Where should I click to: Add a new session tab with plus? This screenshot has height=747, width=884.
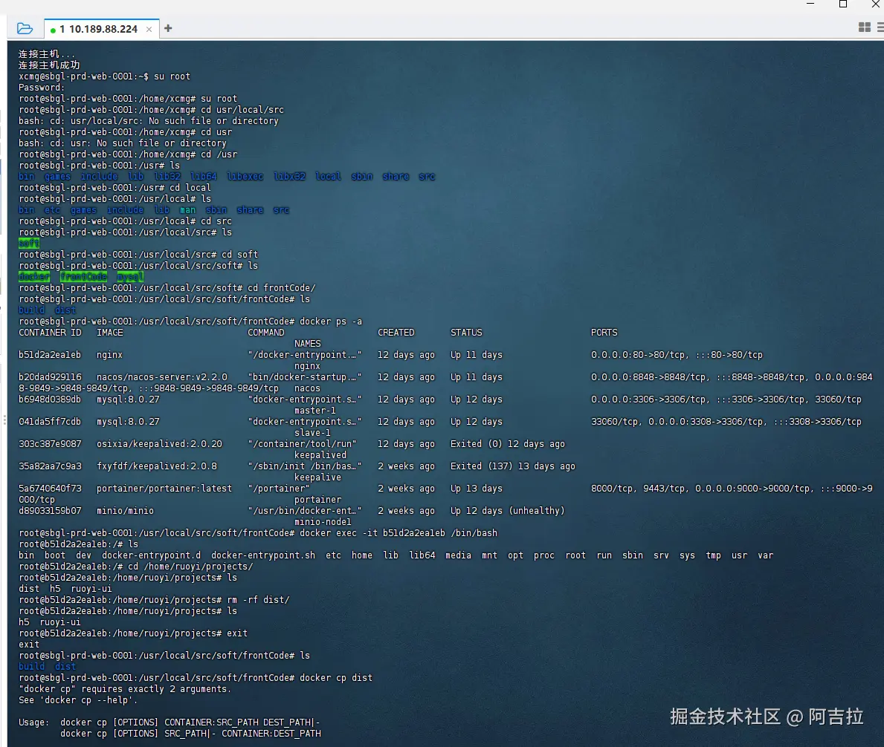point(168,28)
